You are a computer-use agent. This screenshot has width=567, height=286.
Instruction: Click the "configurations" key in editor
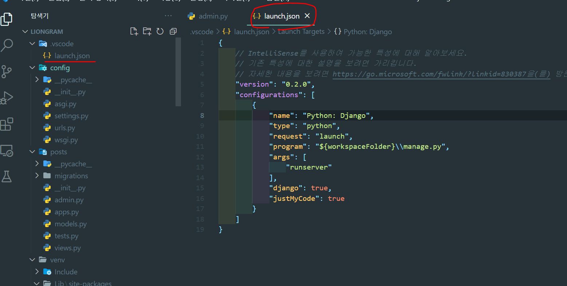click(269, 95)
